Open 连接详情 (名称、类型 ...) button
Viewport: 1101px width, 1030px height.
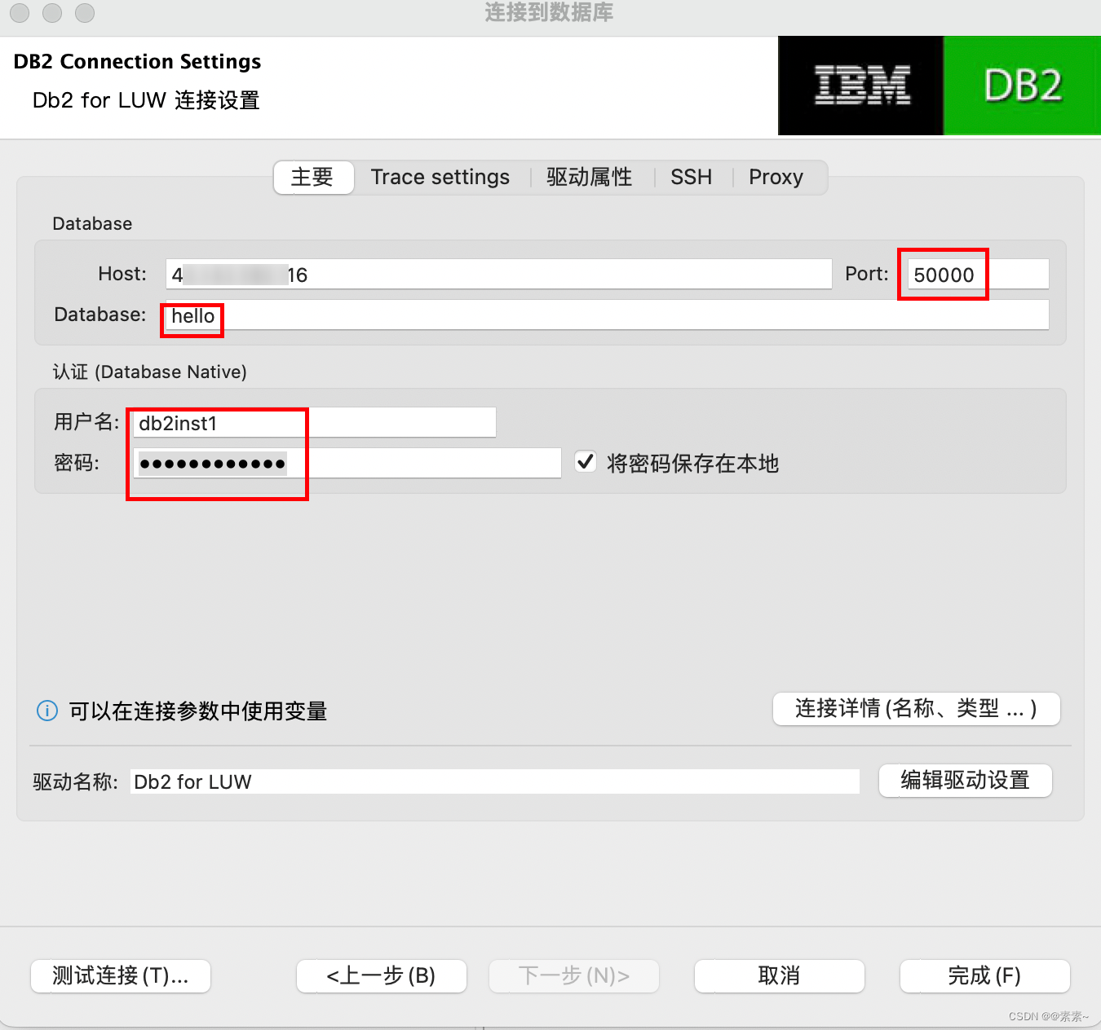pos(916,709)
